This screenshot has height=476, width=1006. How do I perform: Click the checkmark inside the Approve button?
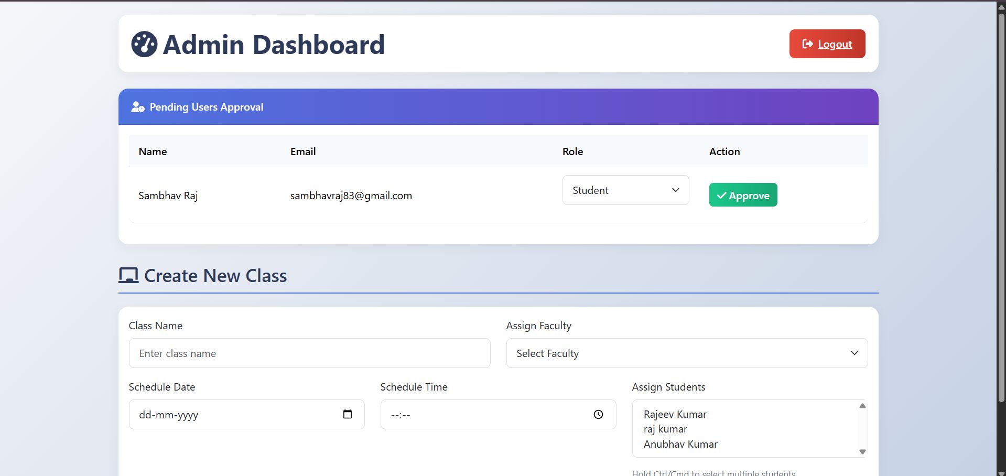722,195
